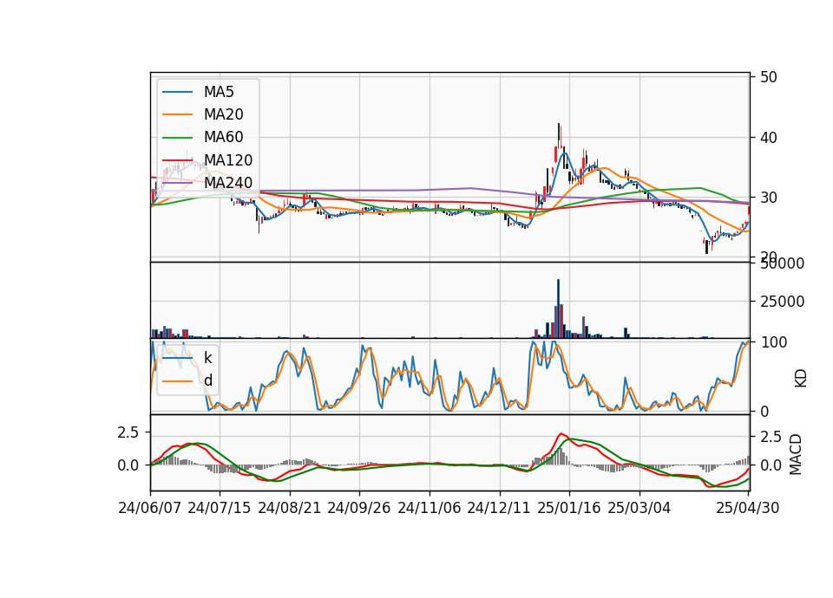Click the right MACD axis value 2.5
Viewport: 833px width, 598px height.
coord(771,437)
